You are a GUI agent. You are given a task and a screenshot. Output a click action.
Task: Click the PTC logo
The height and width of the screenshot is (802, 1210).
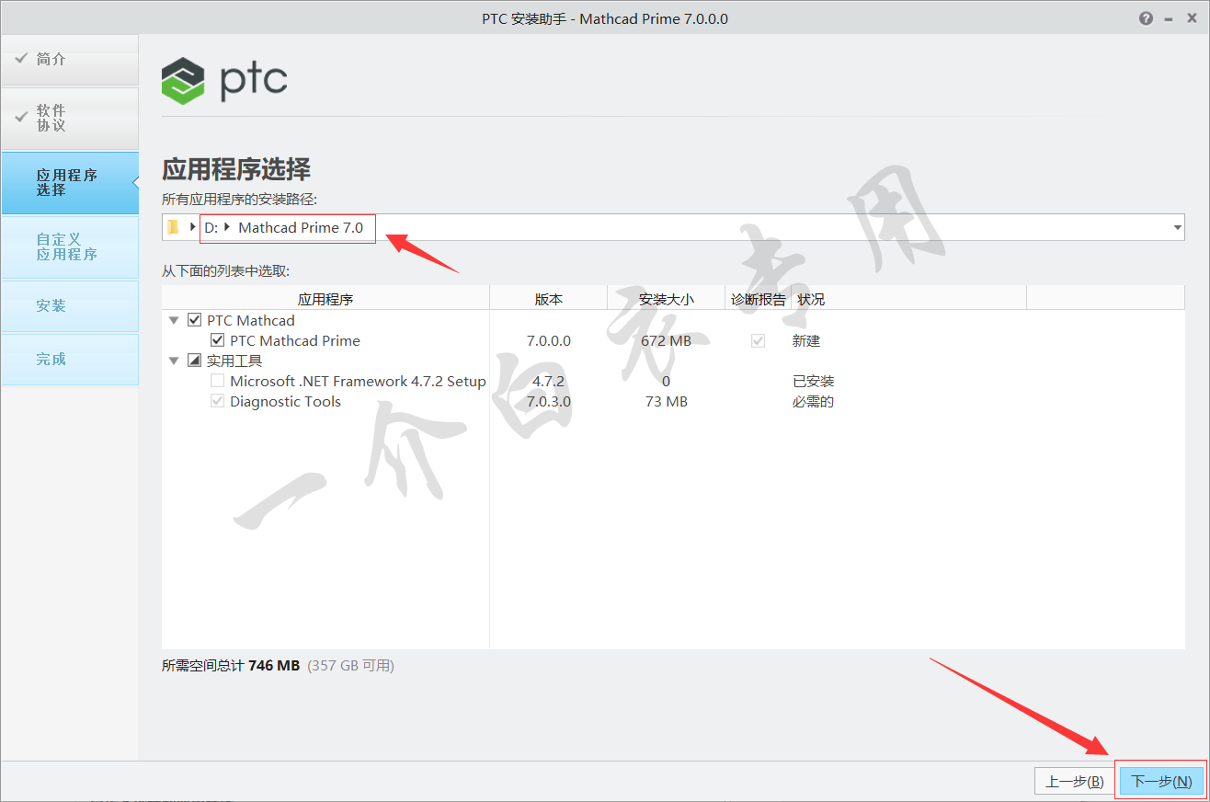(x=224, y=81)
